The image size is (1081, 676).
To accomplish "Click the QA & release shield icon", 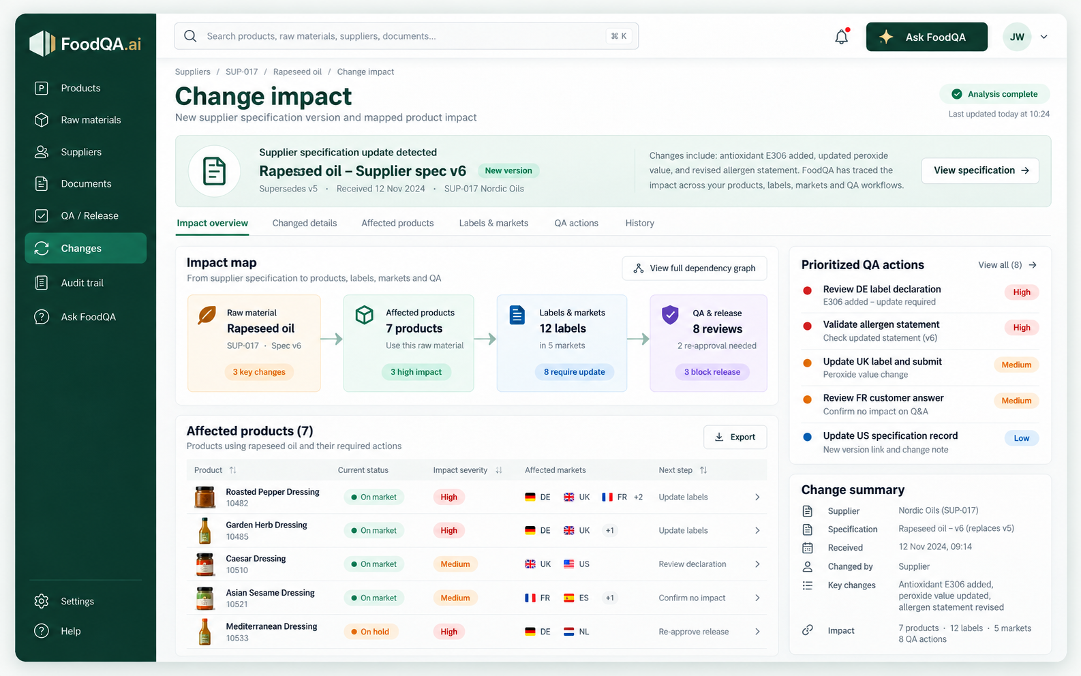I will pos(671,315).
